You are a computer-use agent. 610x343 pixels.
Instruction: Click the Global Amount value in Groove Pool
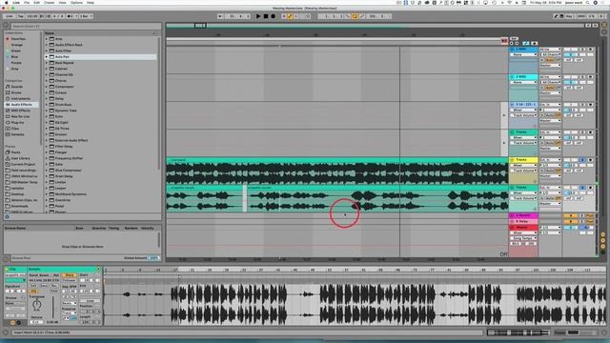(x=154, y=258)
